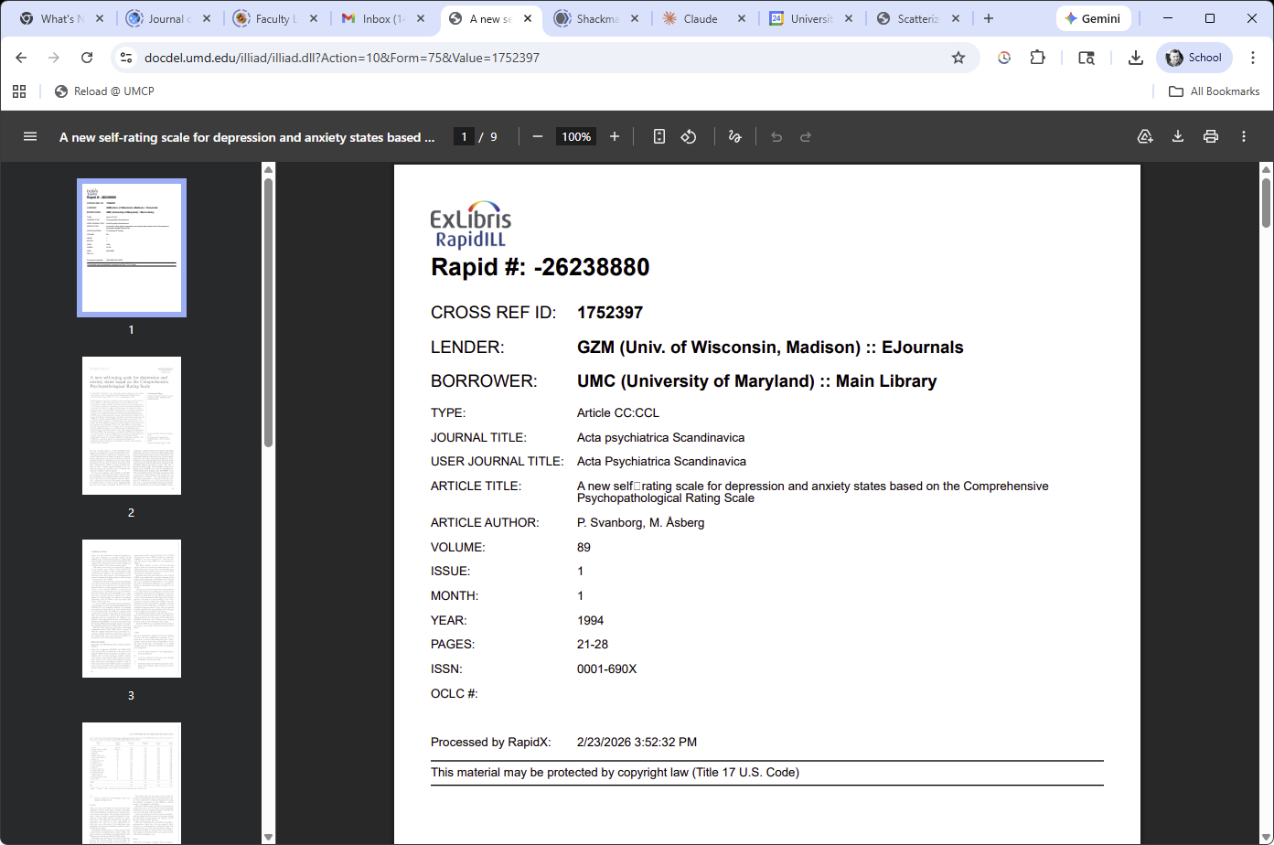Bookmark this page with the star icon
Screen dimensions: 1274x845
[x=958, y=58]
